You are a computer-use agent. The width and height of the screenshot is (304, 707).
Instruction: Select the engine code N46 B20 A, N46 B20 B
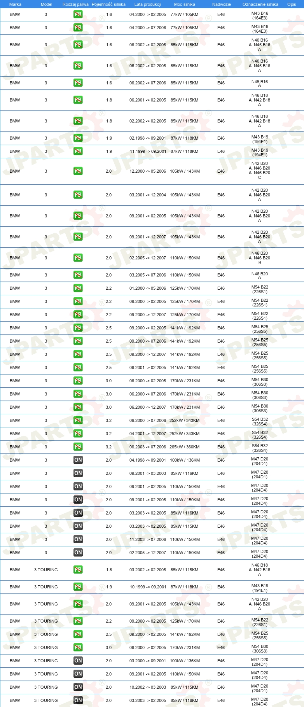click(260, 258)
